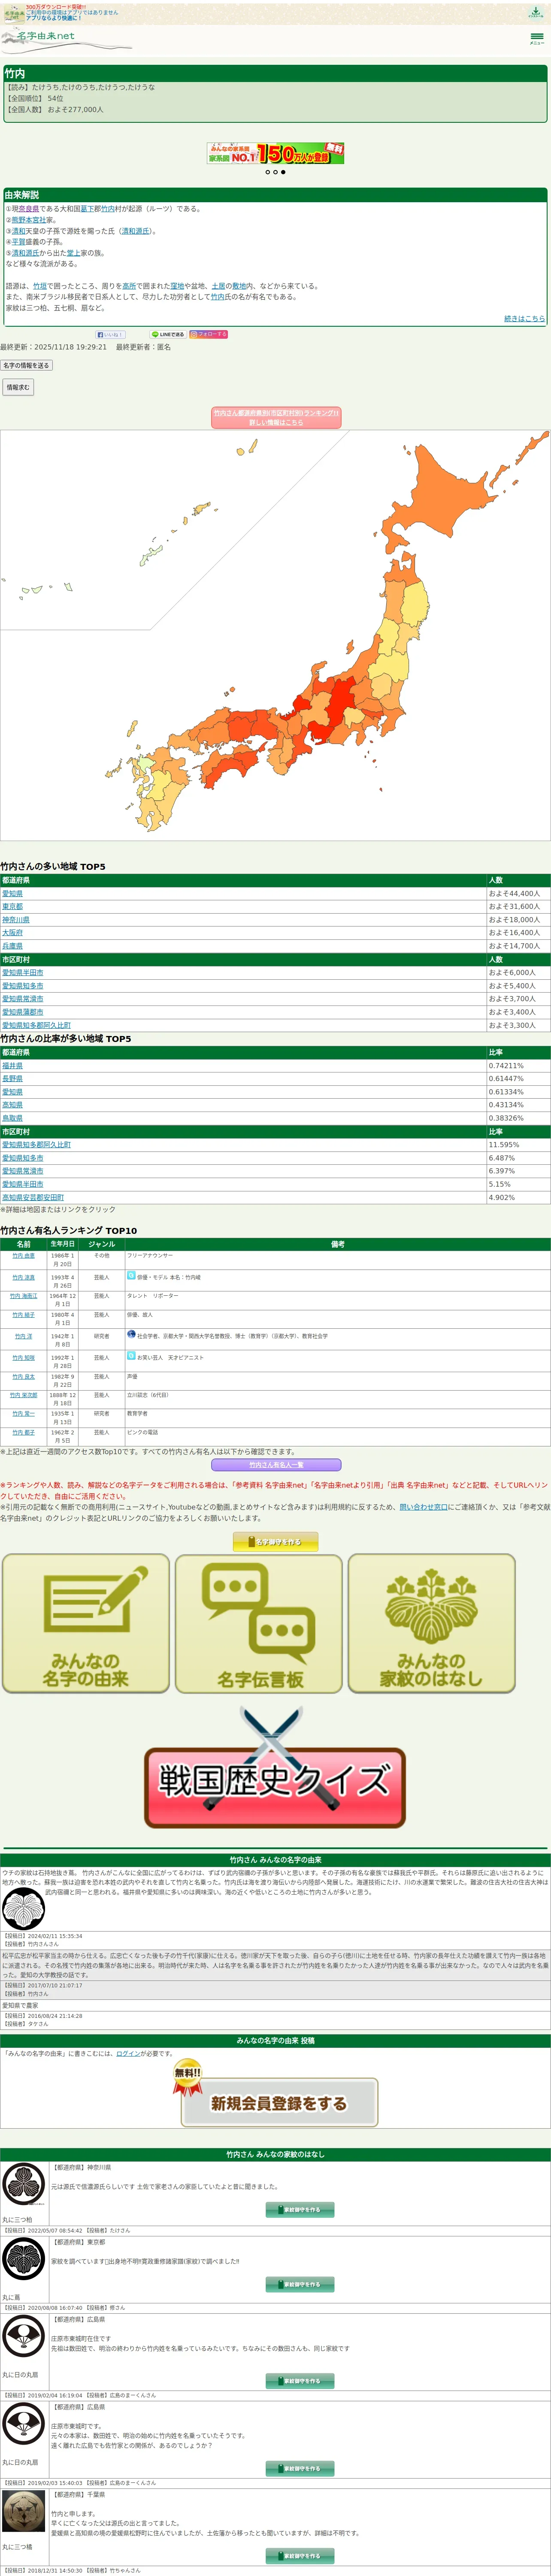This screenshot has height=2576, width=551.
Task: Click the Facebook いいね button
Action: (x=110, y=334)
